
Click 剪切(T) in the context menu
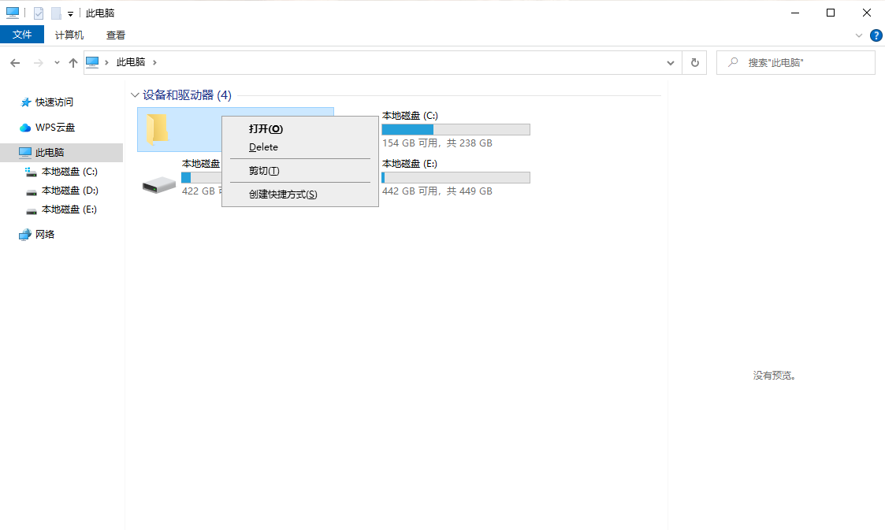coord(264,171)
